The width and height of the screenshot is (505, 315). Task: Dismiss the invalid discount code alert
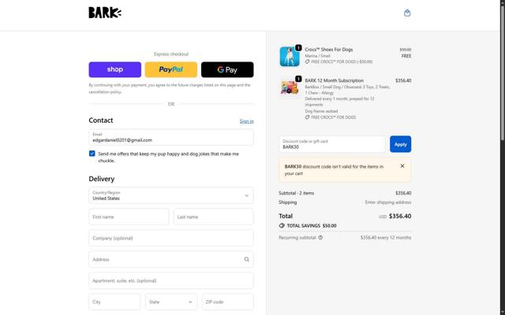pos(402,166)
